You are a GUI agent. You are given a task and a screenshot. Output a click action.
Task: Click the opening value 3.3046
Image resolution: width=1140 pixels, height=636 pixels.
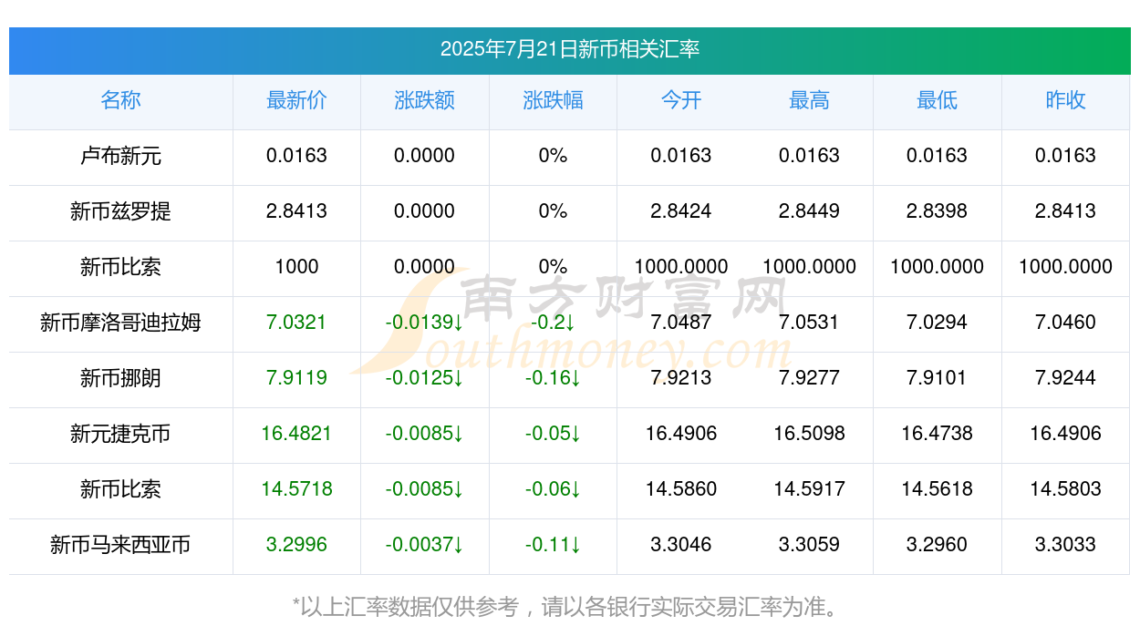tap(681, 545)
